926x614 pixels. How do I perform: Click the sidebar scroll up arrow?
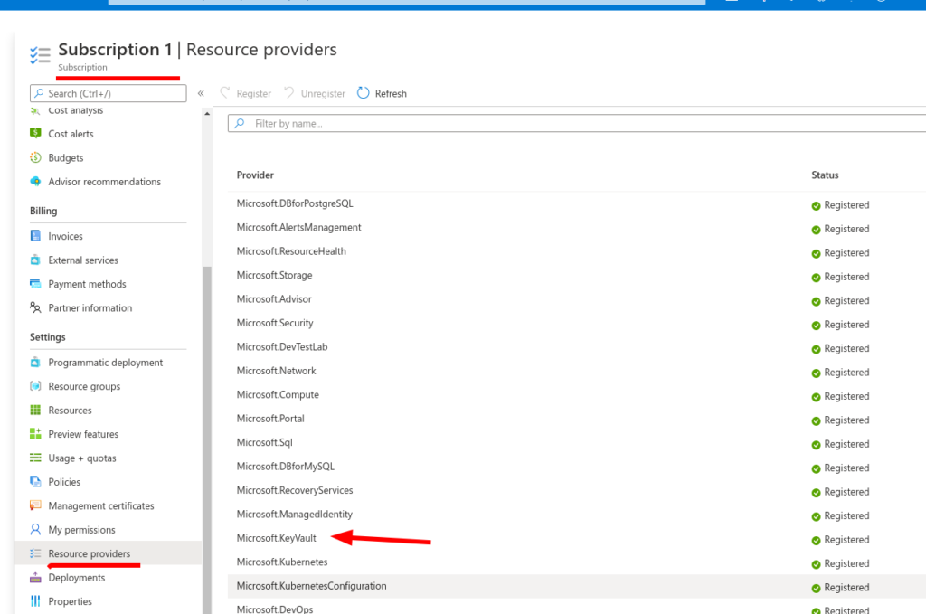point(207,113)
